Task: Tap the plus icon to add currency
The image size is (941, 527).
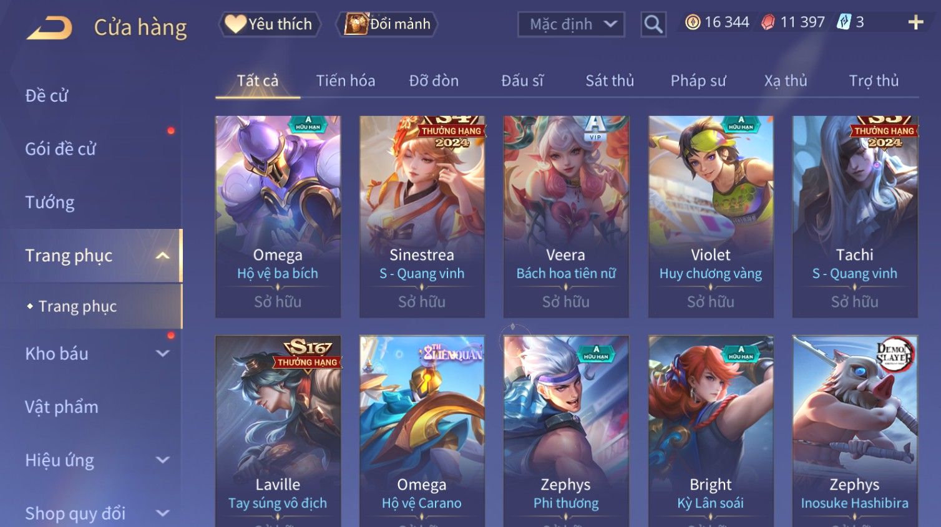Action: click(x=915, y=23)
